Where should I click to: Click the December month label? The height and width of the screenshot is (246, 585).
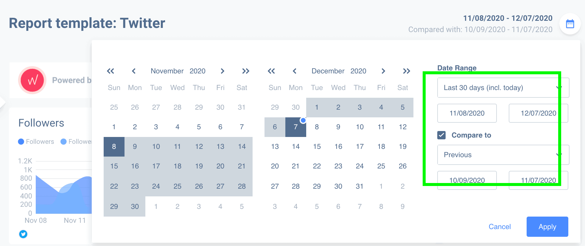(328, 71)
